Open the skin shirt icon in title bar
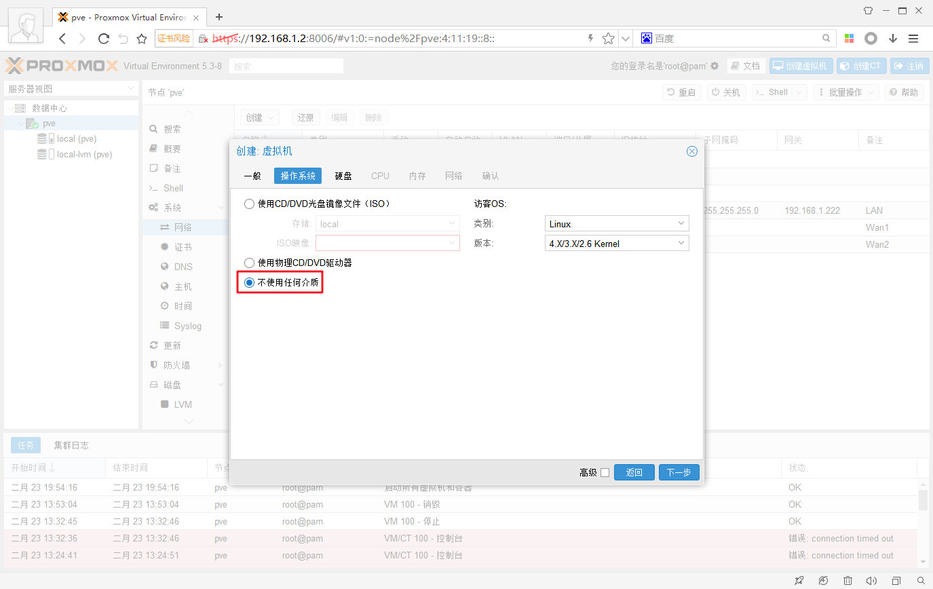 pos(868,11)
